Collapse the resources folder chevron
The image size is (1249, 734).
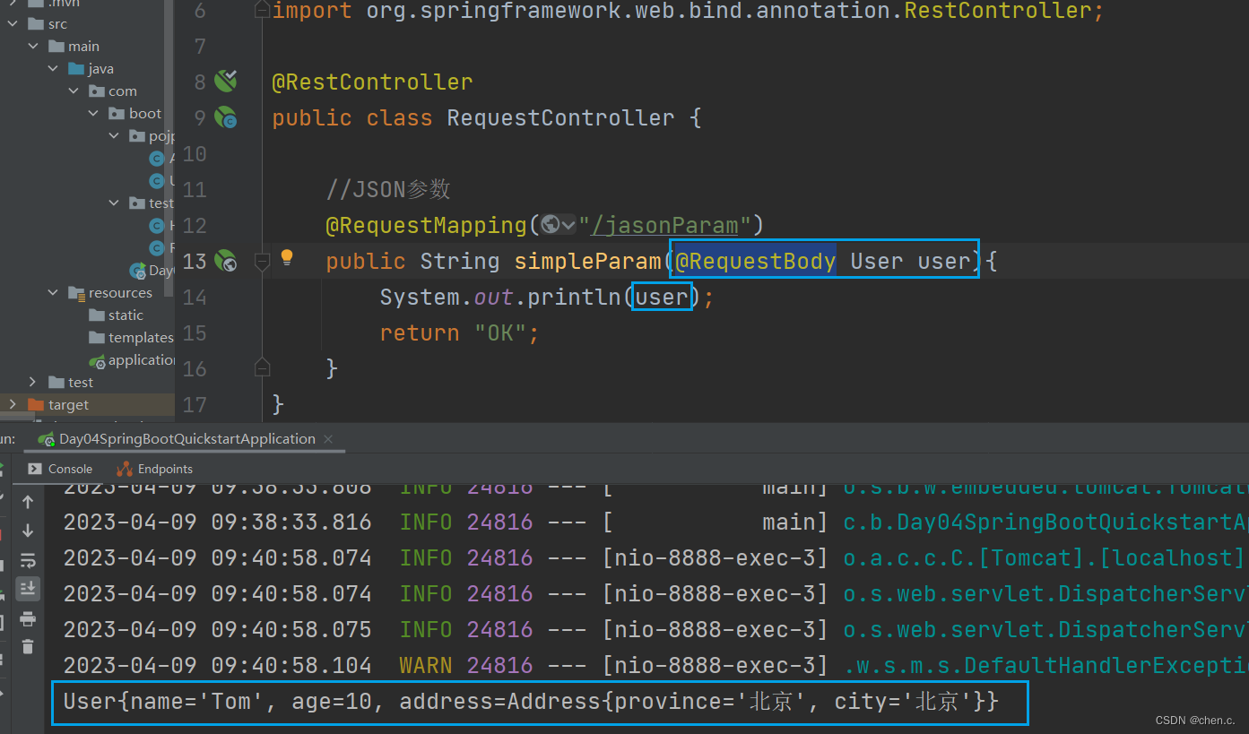(54, 292)
